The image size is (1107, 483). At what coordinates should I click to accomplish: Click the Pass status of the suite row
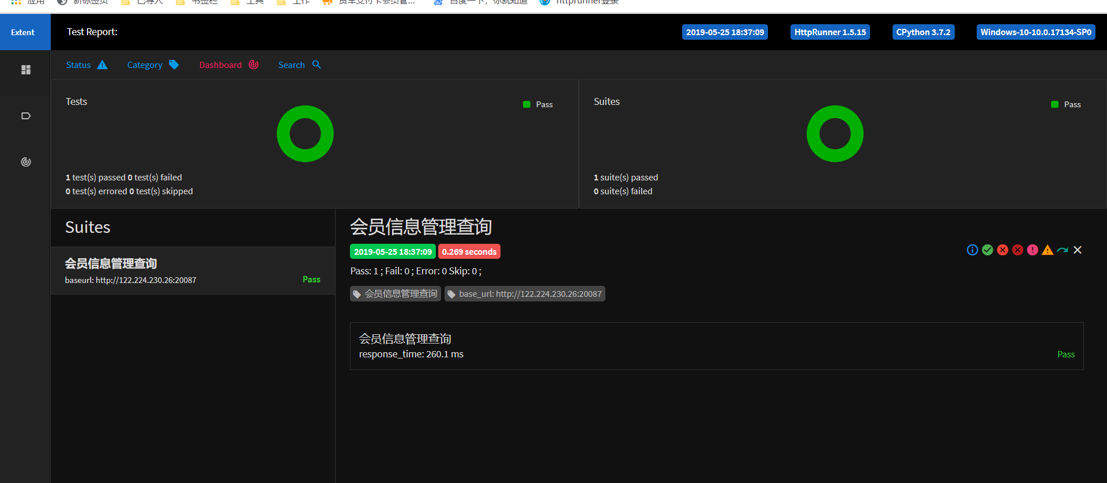[311, 280]
